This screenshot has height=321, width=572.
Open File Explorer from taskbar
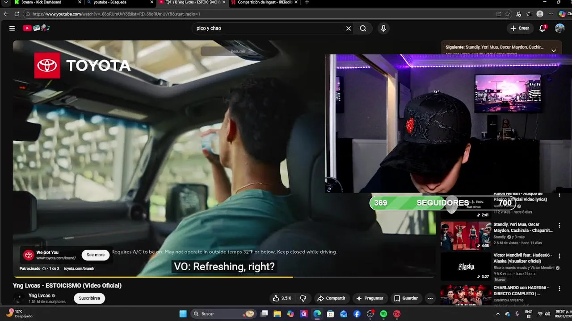coord(277,314)
